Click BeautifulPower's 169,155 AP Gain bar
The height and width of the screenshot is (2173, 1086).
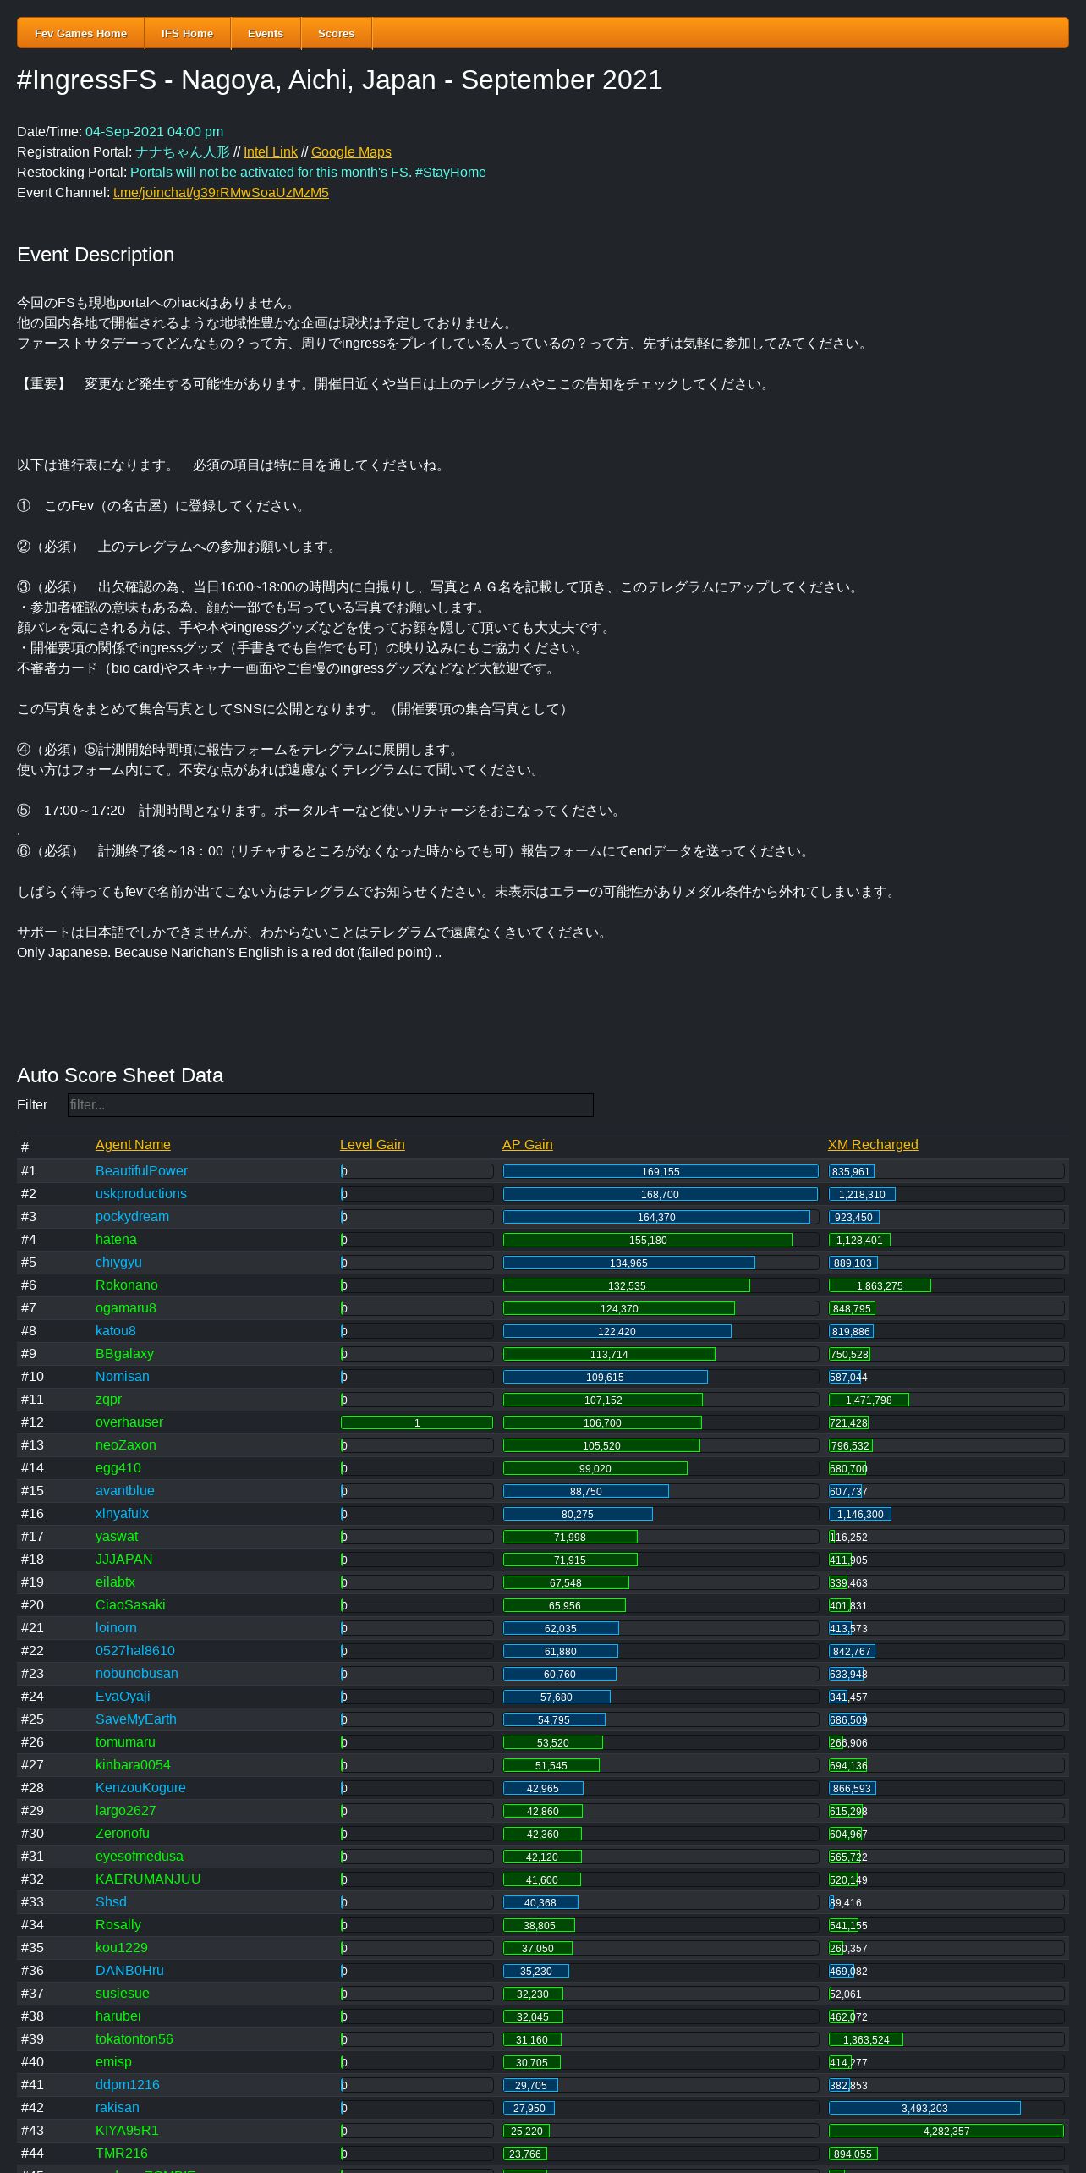click(x=660, y=1171)
